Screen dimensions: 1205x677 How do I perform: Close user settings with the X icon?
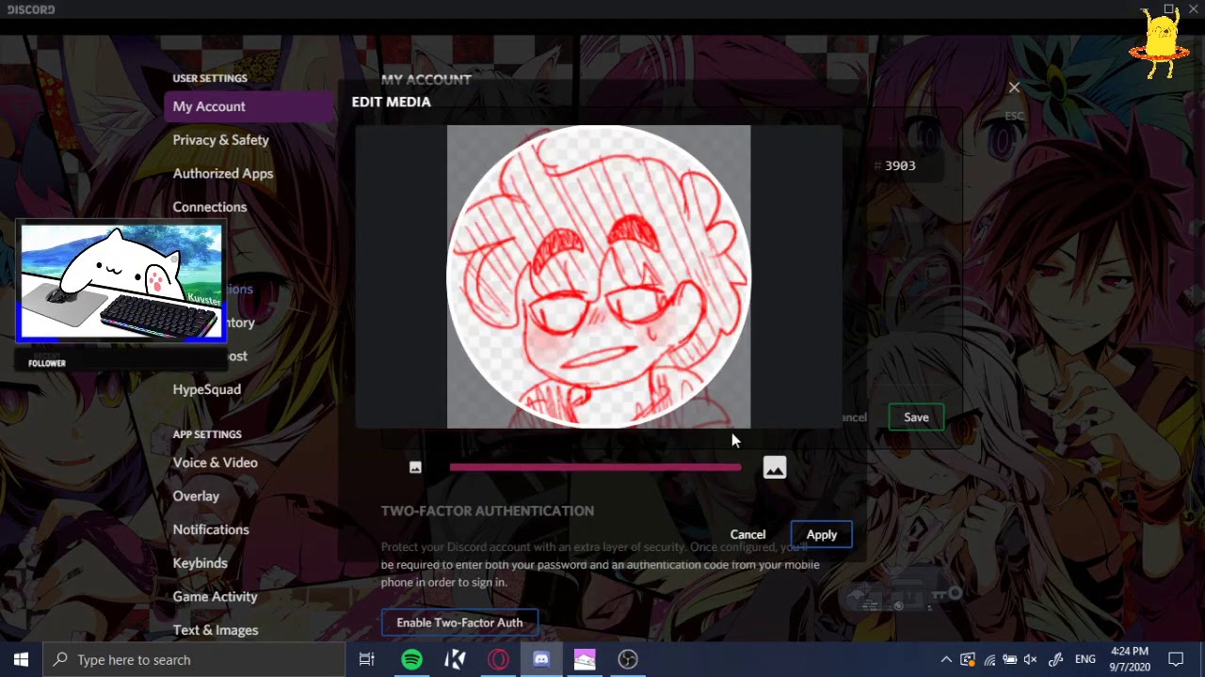(x=1014, y=88)
